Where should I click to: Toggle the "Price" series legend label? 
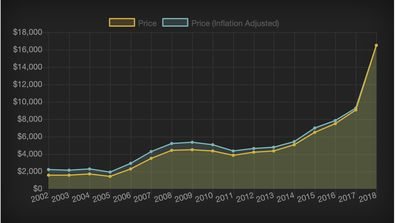coord(147,23)
